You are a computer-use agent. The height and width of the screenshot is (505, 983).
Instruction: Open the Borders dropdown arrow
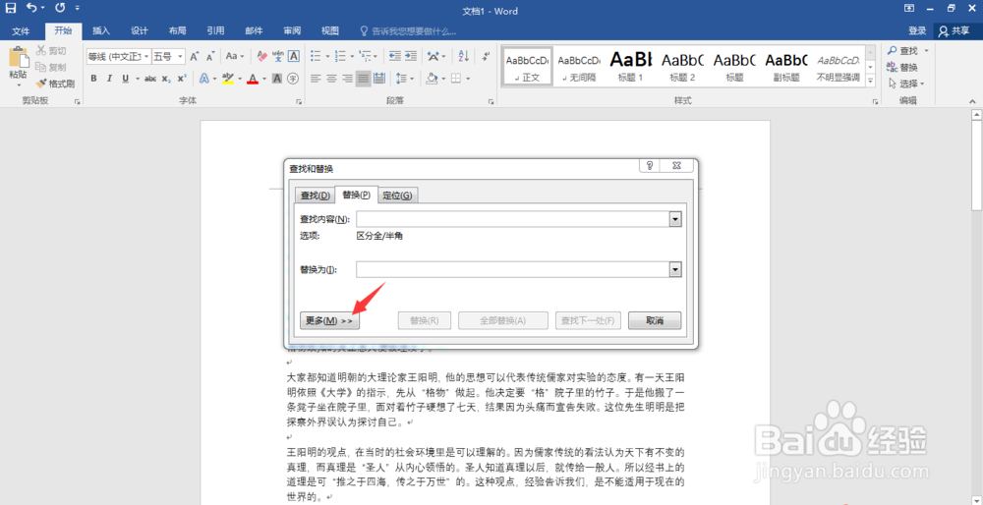(x=469, y=79)
